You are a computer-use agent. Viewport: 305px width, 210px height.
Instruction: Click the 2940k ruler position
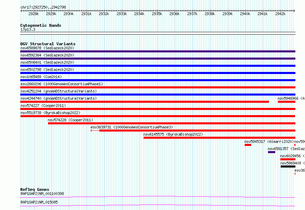point(245,14)
